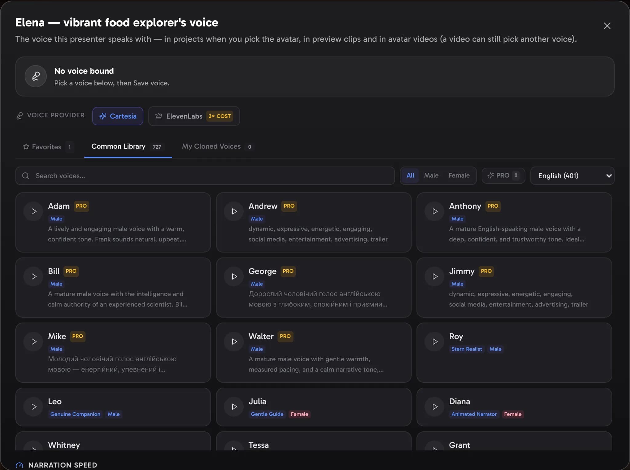Viewport: 630px width, 470px height.
Task: Play the Roy voice preview
Action: pyautogui.click(x=434, y=342)
